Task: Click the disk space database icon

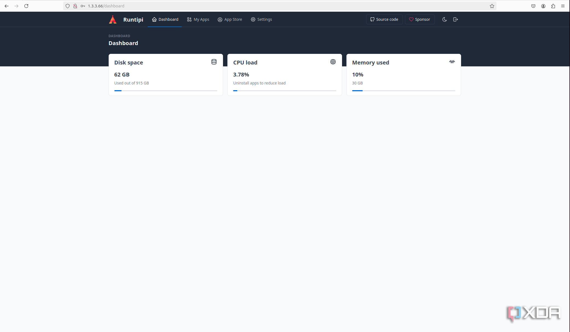Action: point(214,62)
